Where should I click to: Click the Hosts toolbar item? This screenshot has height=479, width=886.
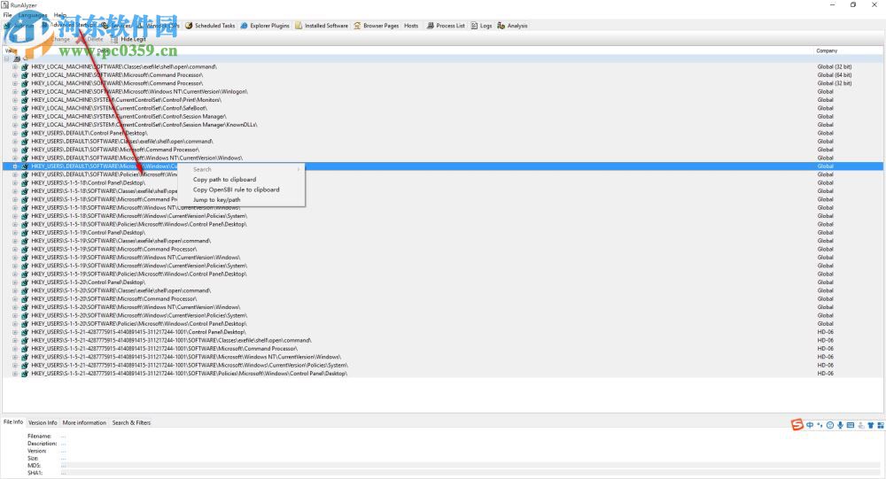point(411,26)
